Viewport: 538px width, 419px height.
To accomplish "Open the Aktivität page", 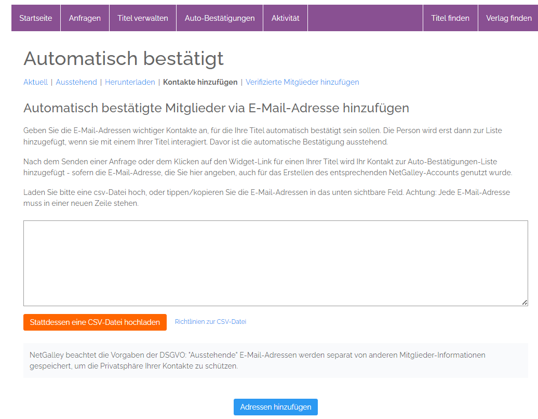I will click(x=285, y=18).
